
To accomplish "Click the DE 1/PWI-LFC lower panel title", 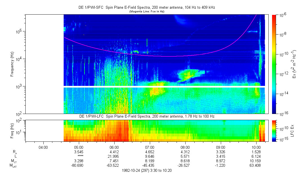I will [x=146, y=116].
